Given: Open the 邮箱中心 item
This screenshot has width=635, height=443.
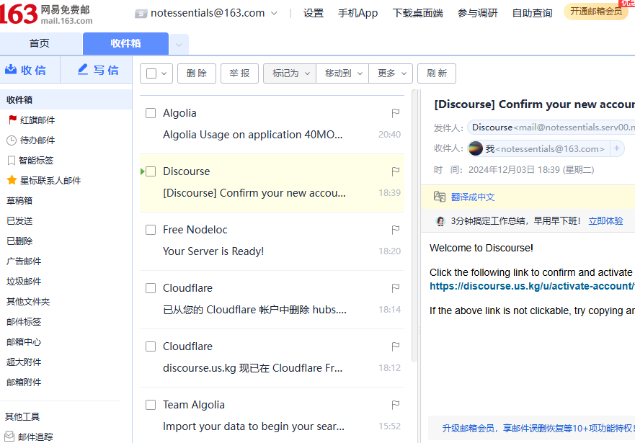Looking at the screenshot, I should point(24,342).
